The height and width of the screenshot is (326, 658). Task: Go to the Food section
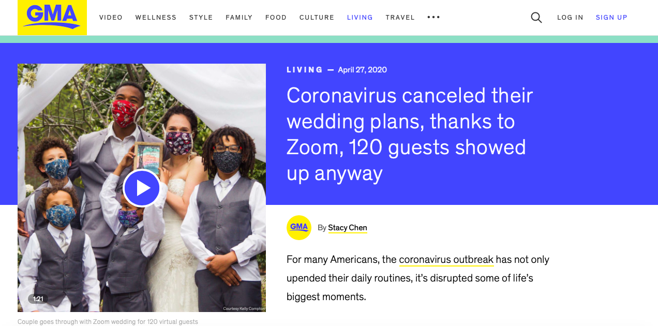(276, 18)
